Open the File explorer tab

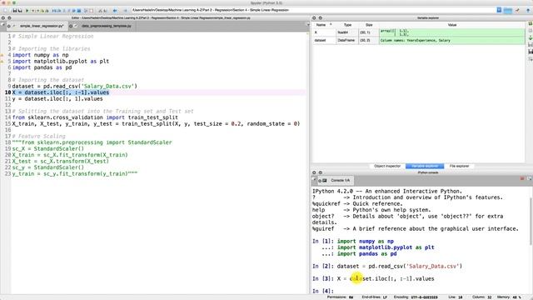(459, 166)
